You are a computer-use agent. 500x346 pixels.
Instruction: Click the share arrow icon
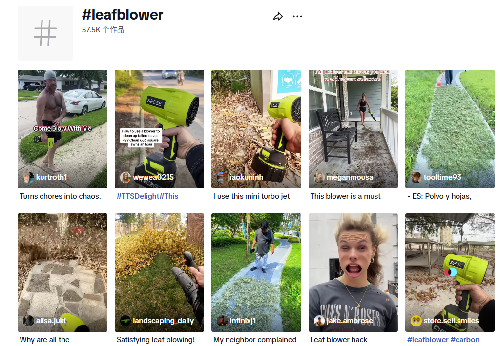278,17
